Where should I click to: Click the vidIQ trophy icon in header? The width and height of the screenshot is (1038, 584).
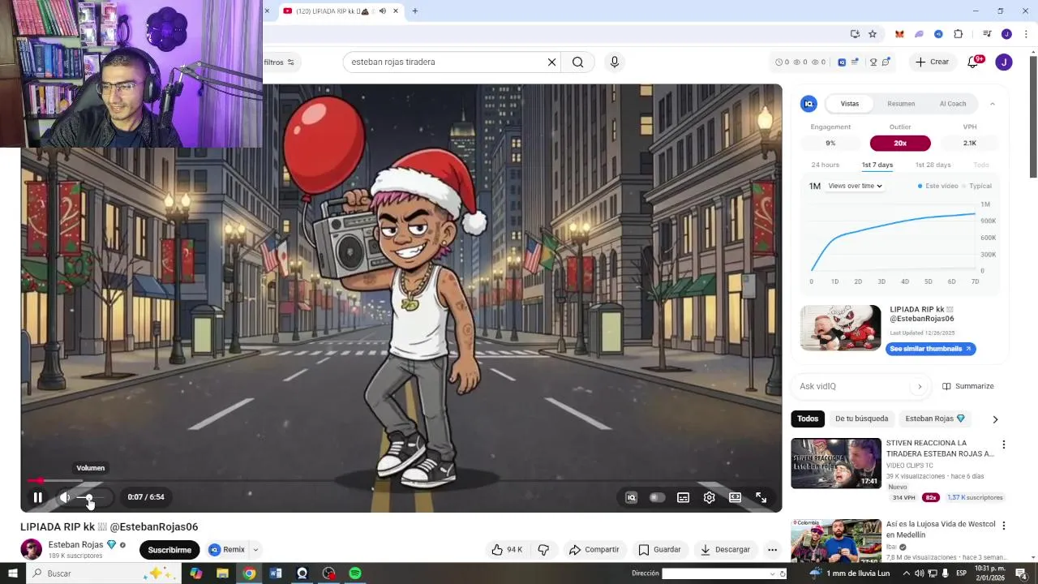click(x=873, y=62)
